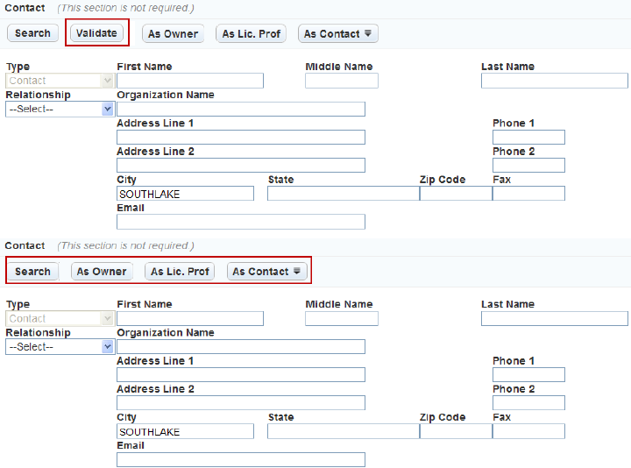Select first Phone 1 input field
This screenshot has height=468, width=631.
[x=528, y=138]
